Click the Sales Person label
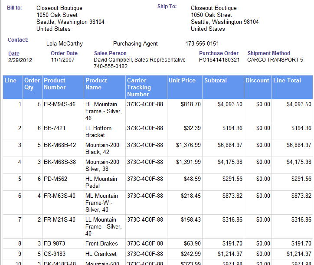This screenshot has height=265, width=314. [110, 53]
